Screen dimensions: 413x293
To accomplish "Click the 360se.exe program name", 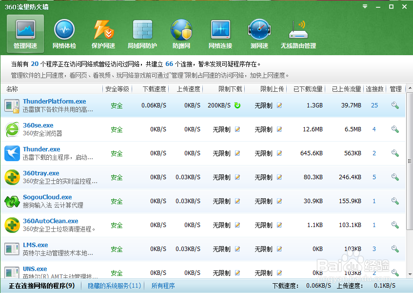I will [x=38, y=126].
